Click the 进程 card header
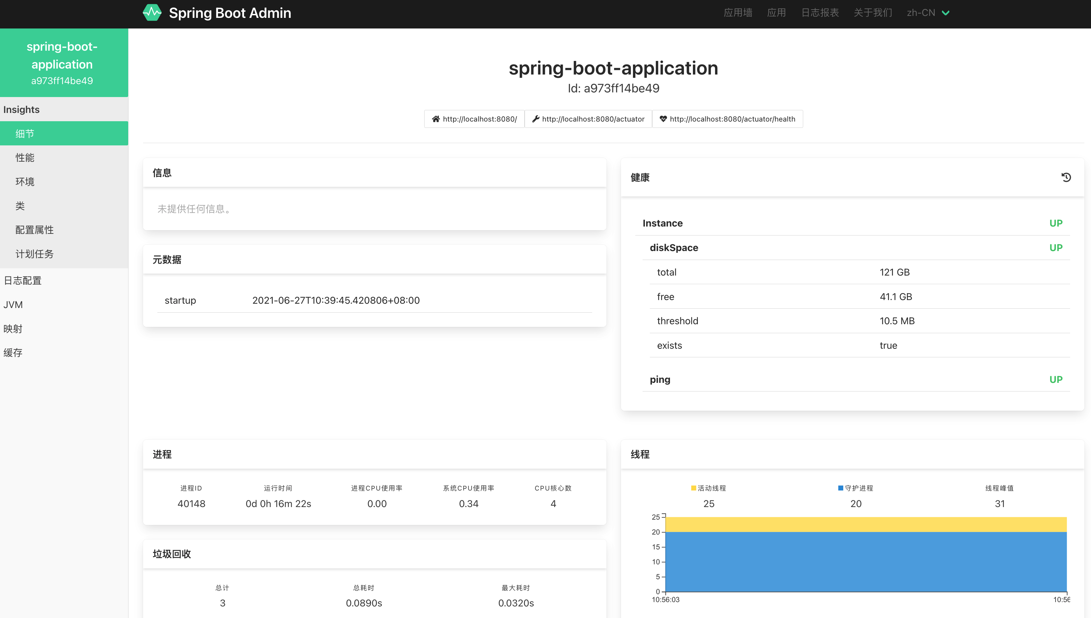Viewport: 1091px width, 618px height. (375, 454)
